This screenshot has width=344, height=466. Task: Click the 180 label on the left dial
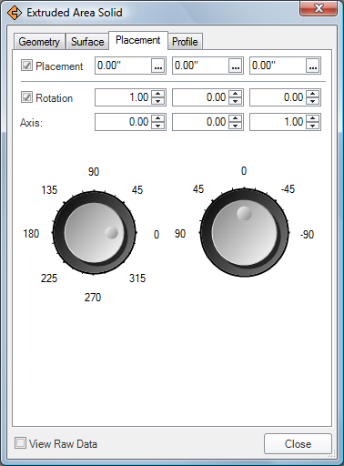tap(31, 234)
